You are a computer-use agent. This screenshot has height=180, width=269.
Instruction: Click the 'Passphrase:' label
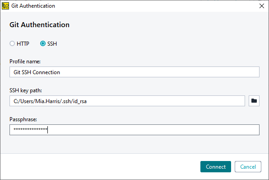pos(23,119)
